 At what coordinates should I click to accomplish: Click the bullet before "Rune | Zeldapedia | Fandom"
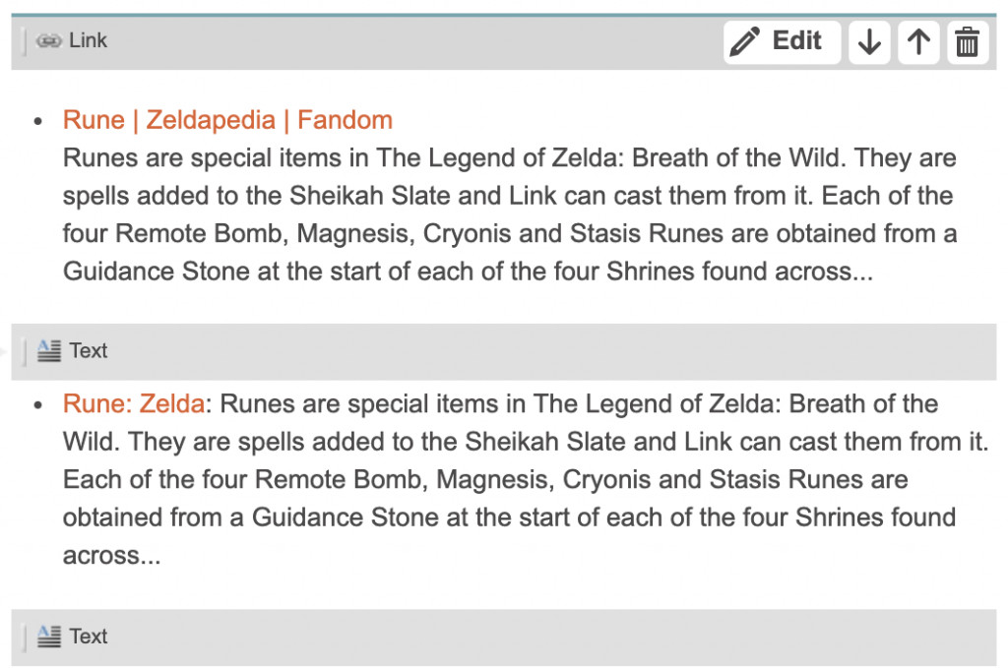tap(38, 121)
